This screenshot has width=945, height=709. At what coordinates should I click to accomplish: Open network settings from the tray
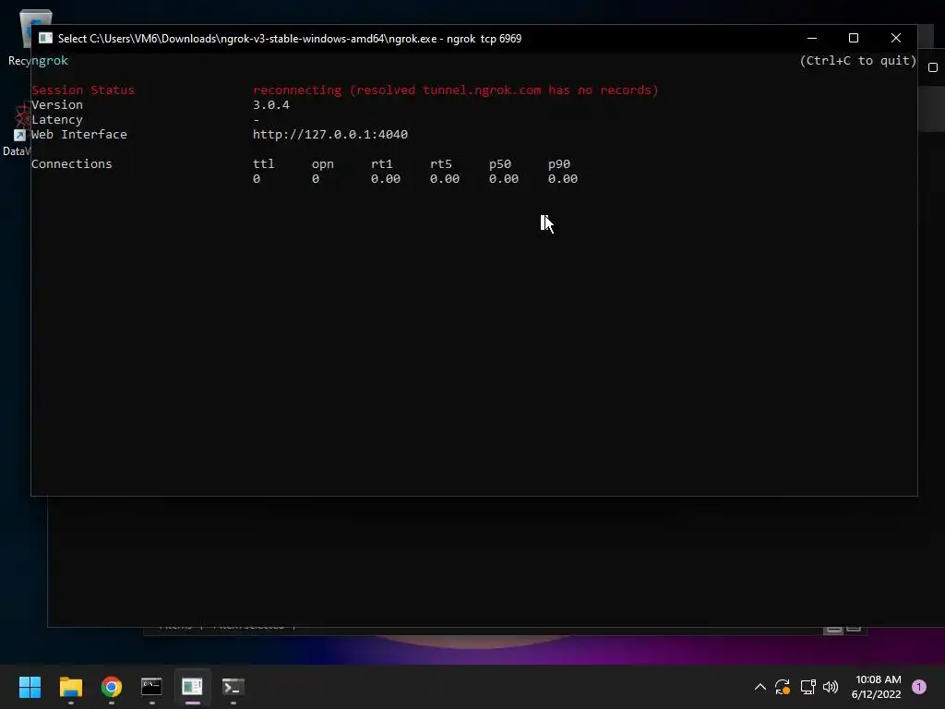(x=807, y=687)
